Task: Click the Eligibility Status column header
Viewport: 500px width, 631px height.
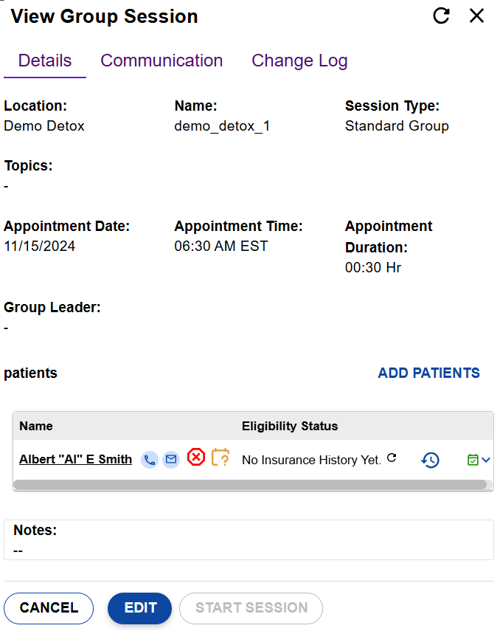Action: click(290, 426)
